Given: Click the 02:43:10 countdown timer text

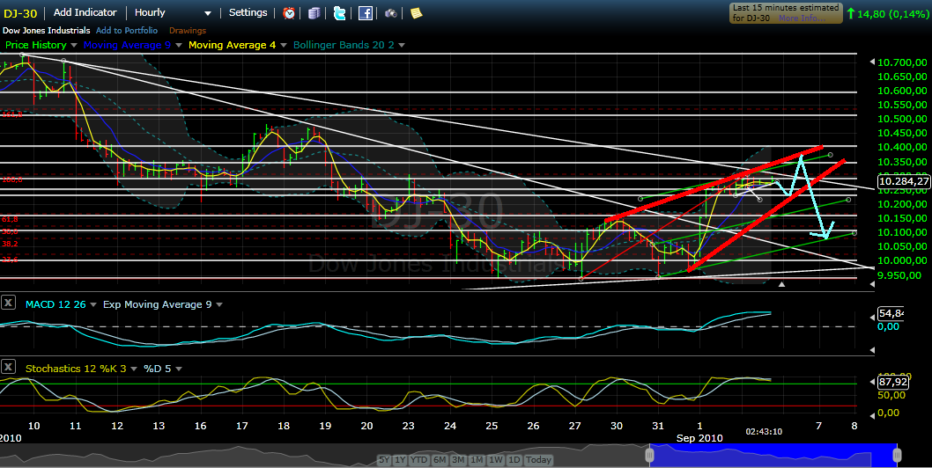Looking at the screenshot, I should [x=764, y=432].
